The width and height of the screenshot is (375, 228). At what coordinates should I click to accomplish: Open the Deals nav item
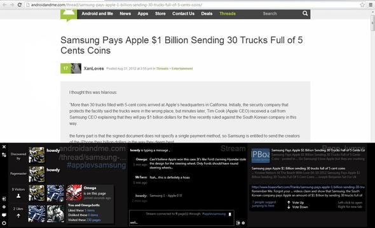tap(207, 13)
